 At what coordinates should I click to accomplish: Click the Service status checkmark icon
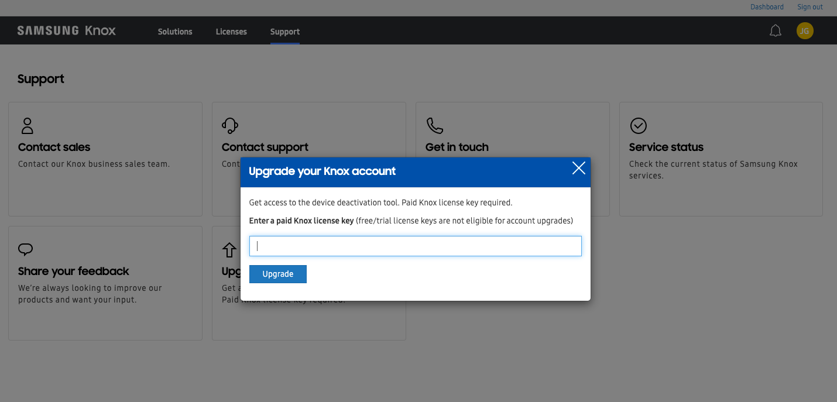click(638, 126)
